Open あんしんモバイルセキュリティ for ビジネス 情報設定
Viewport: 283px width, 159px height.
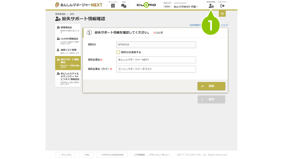(x=68, y=78)
